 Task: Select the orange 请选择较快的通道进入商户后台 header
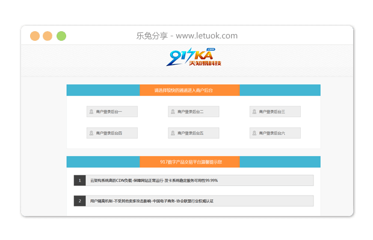pos(190,90)
